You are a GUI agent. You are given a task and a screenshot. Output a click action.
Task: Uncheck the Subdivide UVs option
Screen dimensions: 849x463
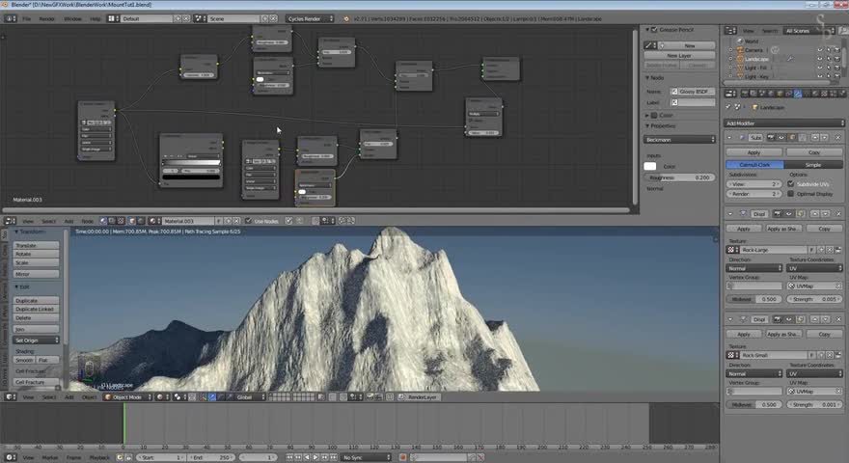791,183
